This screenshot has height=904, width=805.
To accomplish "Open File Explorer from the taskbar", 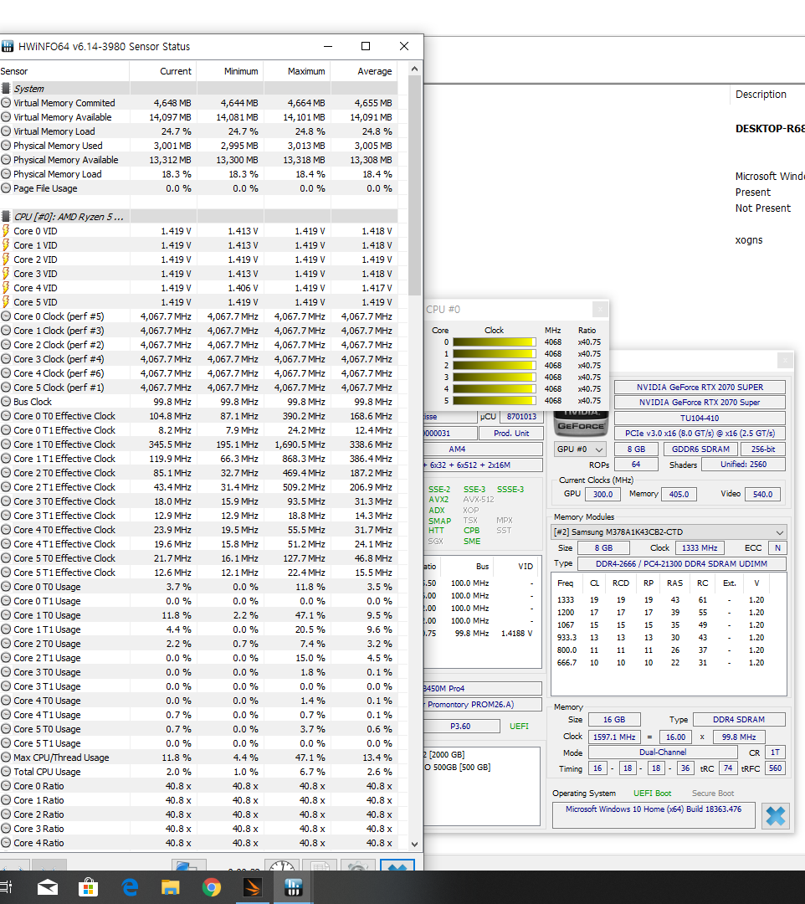I will pyautogui.click(x=171, y=887).
